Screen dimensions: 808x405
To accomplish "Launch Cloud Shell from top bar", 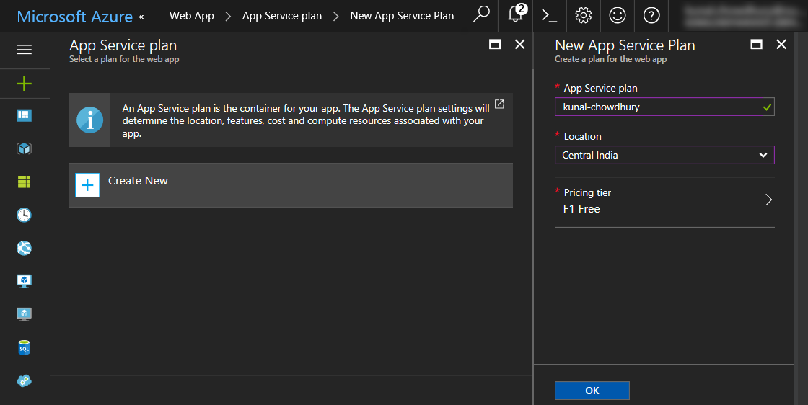I will pyautogui.click(x=549, y=15).
